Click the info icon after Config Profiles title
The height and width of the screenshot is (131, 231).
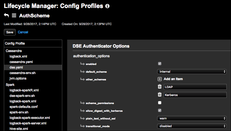107,6
